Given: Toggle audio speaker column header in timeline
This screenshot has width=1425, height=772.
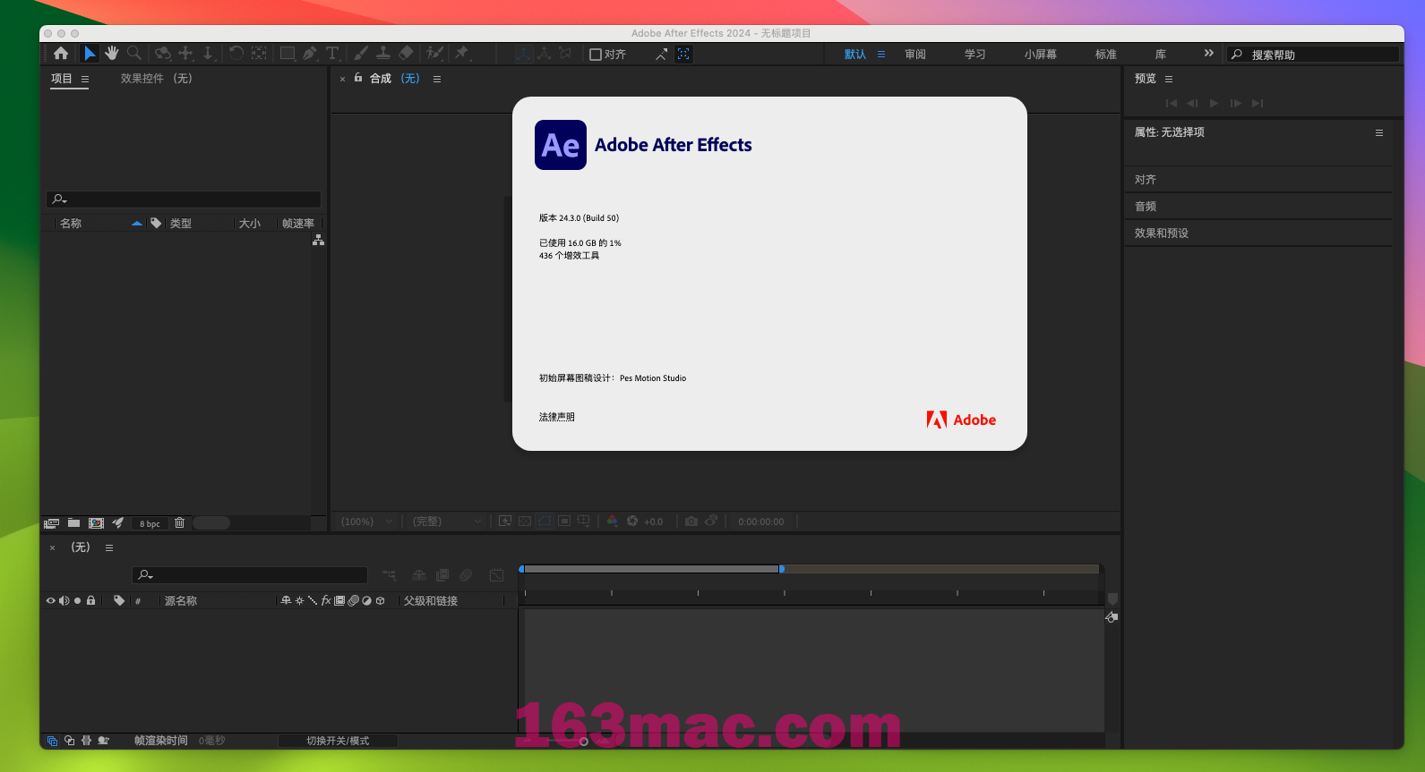Looking at the screenshot, I should (64, 601).
